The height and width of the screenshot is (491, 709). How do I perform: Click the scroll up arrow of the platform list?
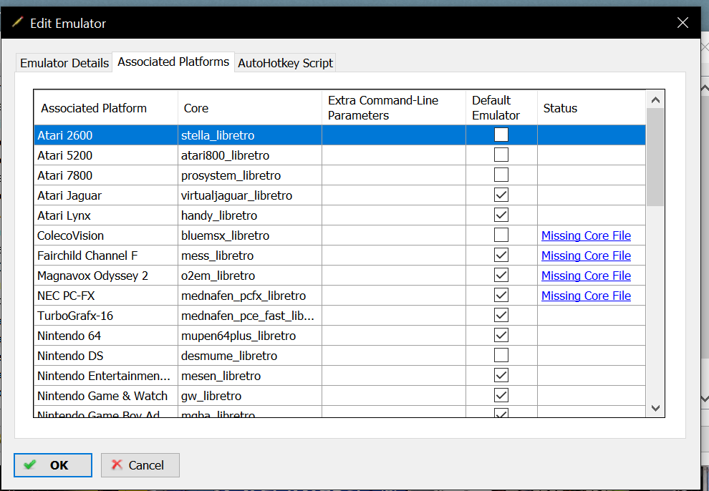(x=655, y=99)
